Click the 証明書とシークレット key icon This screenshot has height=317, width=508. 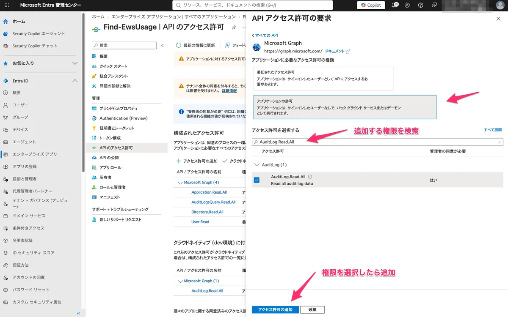click(x=94, y=128)
